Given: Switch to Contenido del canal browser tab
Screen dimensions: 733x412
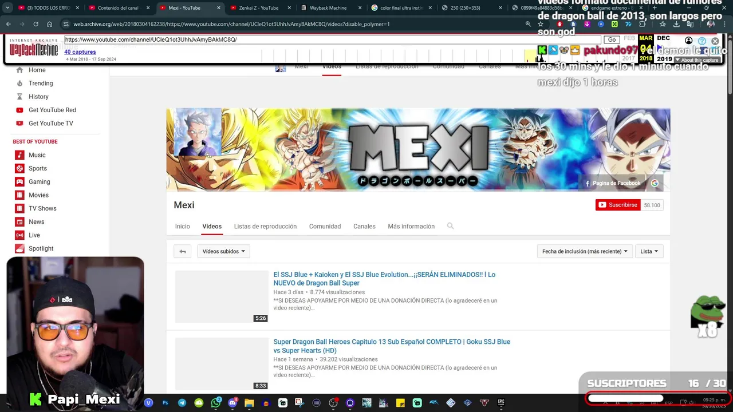Looking at the screenshot, I should (x=119, y=8).
